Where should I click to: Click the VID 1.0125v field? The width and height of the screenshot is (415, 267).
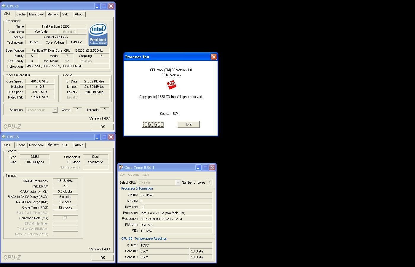pos(176,231)
